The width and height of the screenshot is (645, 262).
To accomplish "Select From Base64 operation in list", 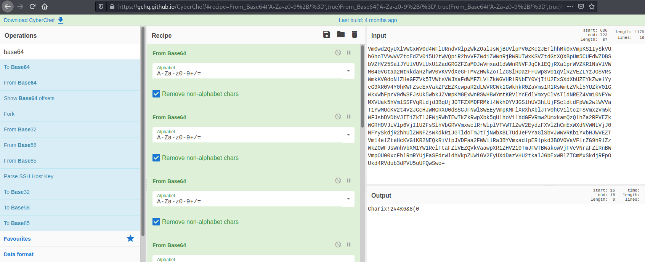I will pyautogui.click(x=70, y=83).
